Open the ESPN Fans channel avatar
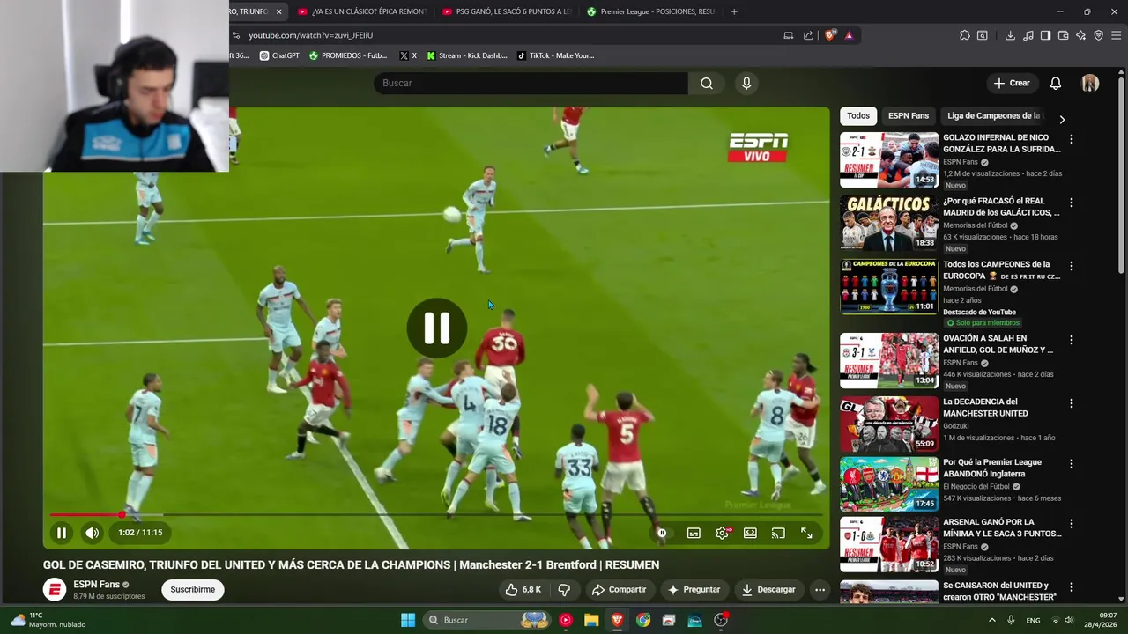Image resolution: width=1128 pixels, height=634 pixels. click(x=55, y=590)
